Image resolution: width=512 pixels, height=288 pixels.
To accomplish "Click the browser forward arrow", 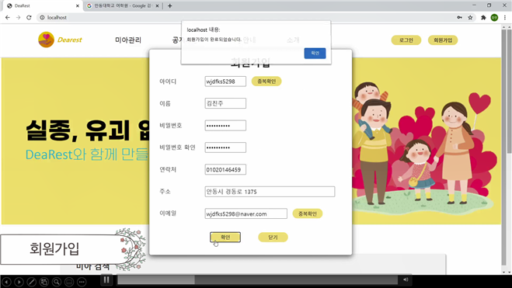I will click(19, 18).
